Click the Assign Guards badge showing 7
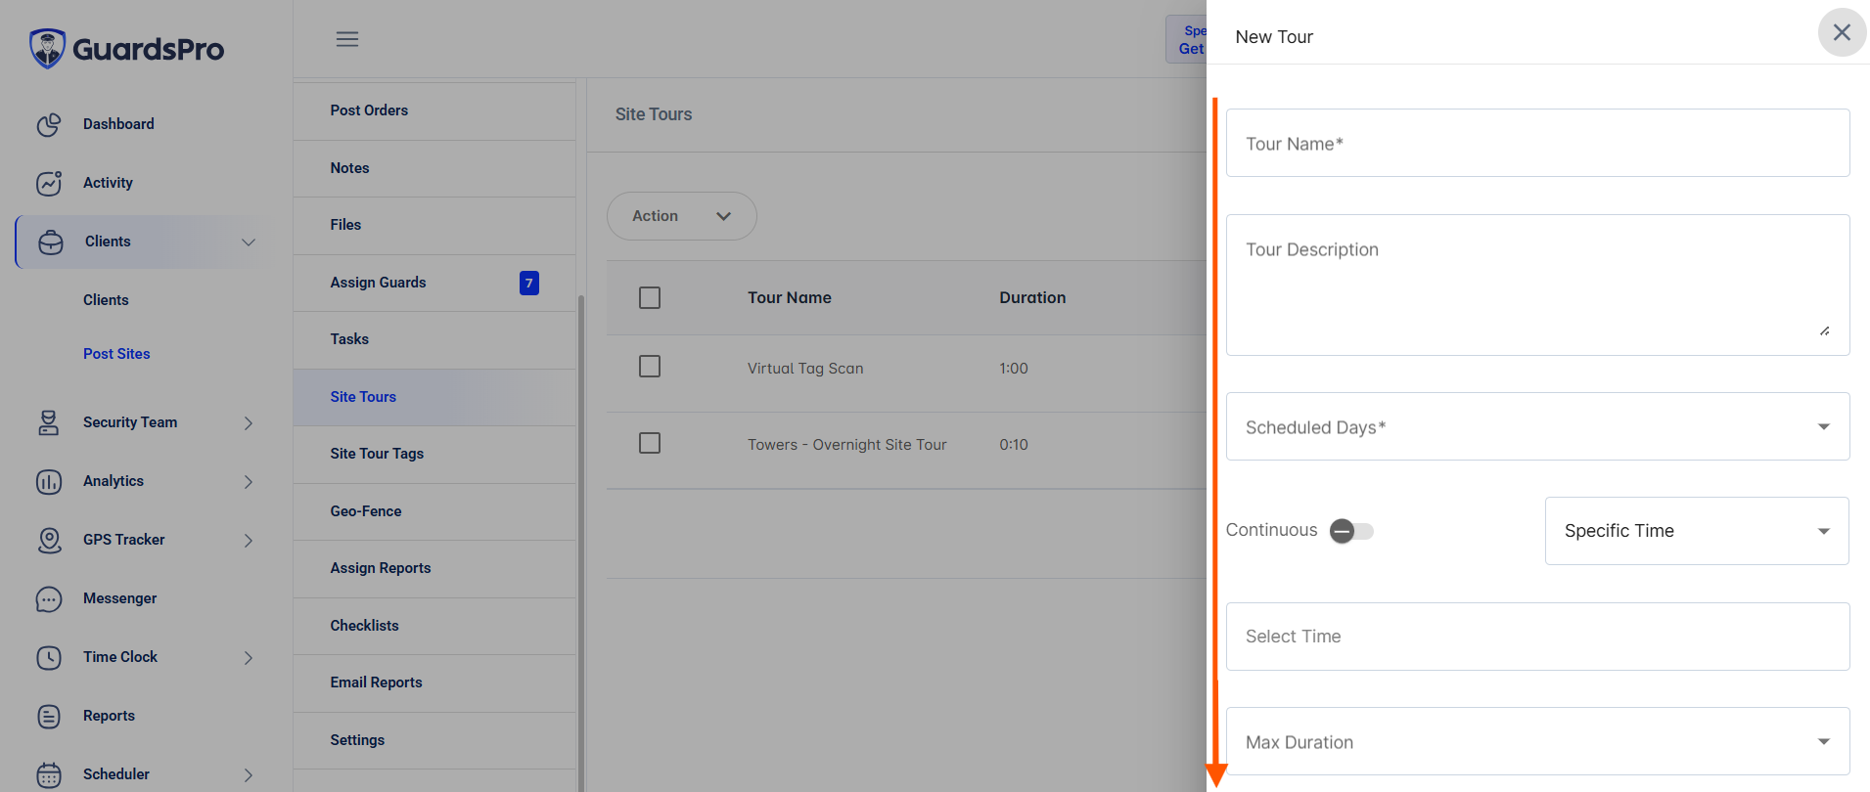 pyautogui.click(x=529, y=283)
